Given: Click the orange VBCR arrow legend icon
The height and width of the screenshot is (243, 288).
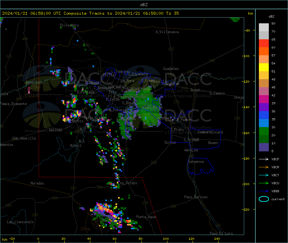Looking at the screenshot, I should click(264, 167).
